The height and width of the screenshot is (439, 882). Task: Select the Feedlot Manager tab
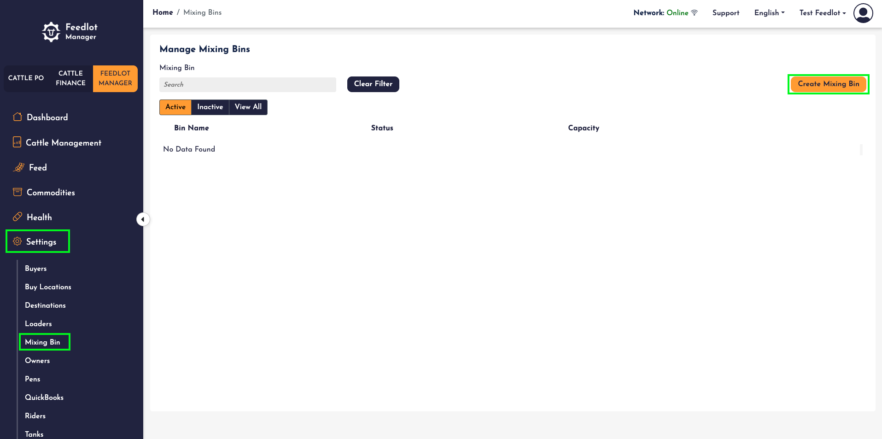pos(115,78)
